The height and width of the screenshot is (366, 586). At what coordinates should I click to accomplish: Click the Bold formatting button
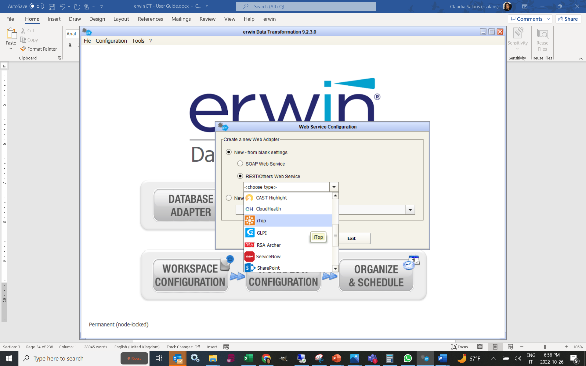(70, 45)
